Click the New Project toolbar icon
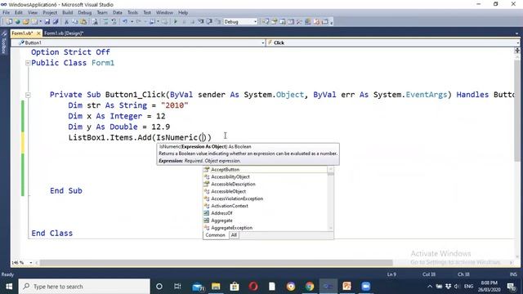 point(9,22)
